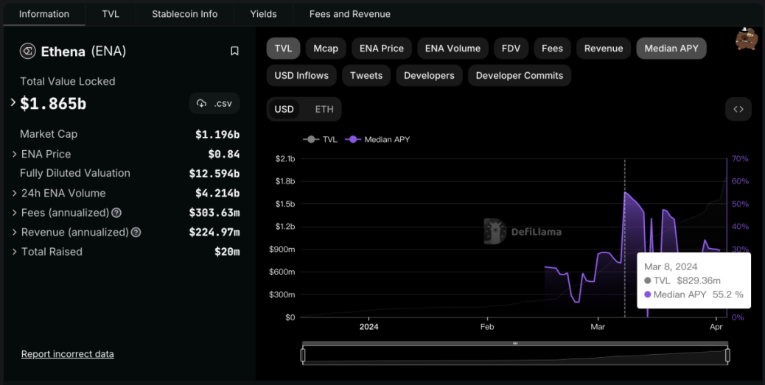This screenshot has height=385, width=765.
Task: Toggle the Developers chart metric
Action: pos(430,76)
